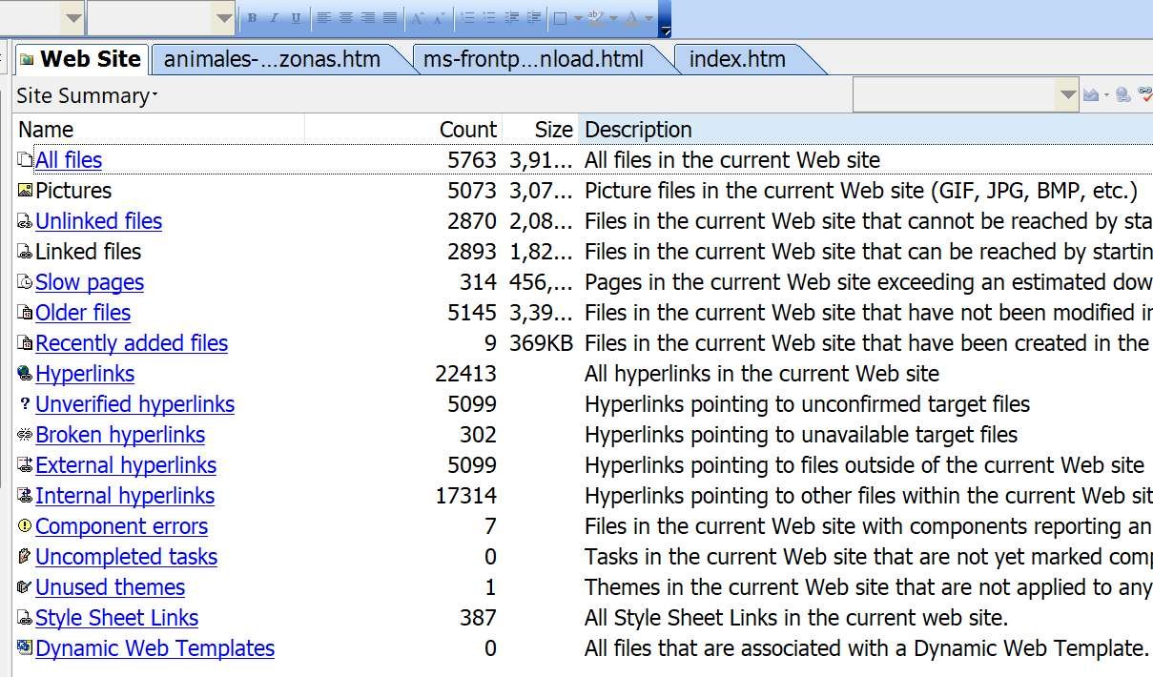The height and width of the screenshot is (677, 1153).
Task: Open the Site Summary report menu
Action: (87, 95)
